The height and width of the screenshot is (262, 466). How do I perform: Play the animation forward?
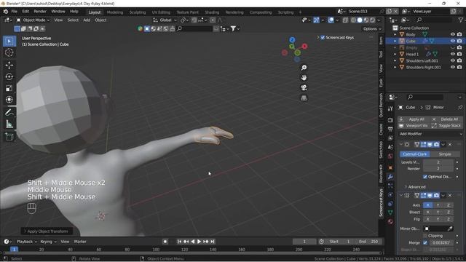coord(199,242)
